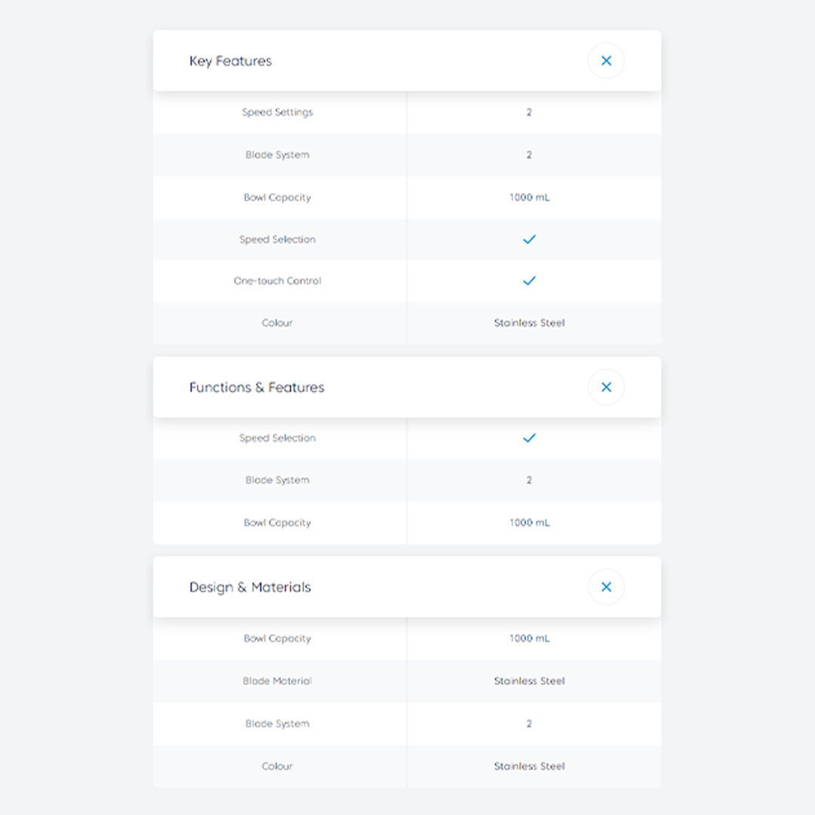This screenshot has width=815, height=815.
Task: Select the Blade Material row label
Action: pos(277,681)
